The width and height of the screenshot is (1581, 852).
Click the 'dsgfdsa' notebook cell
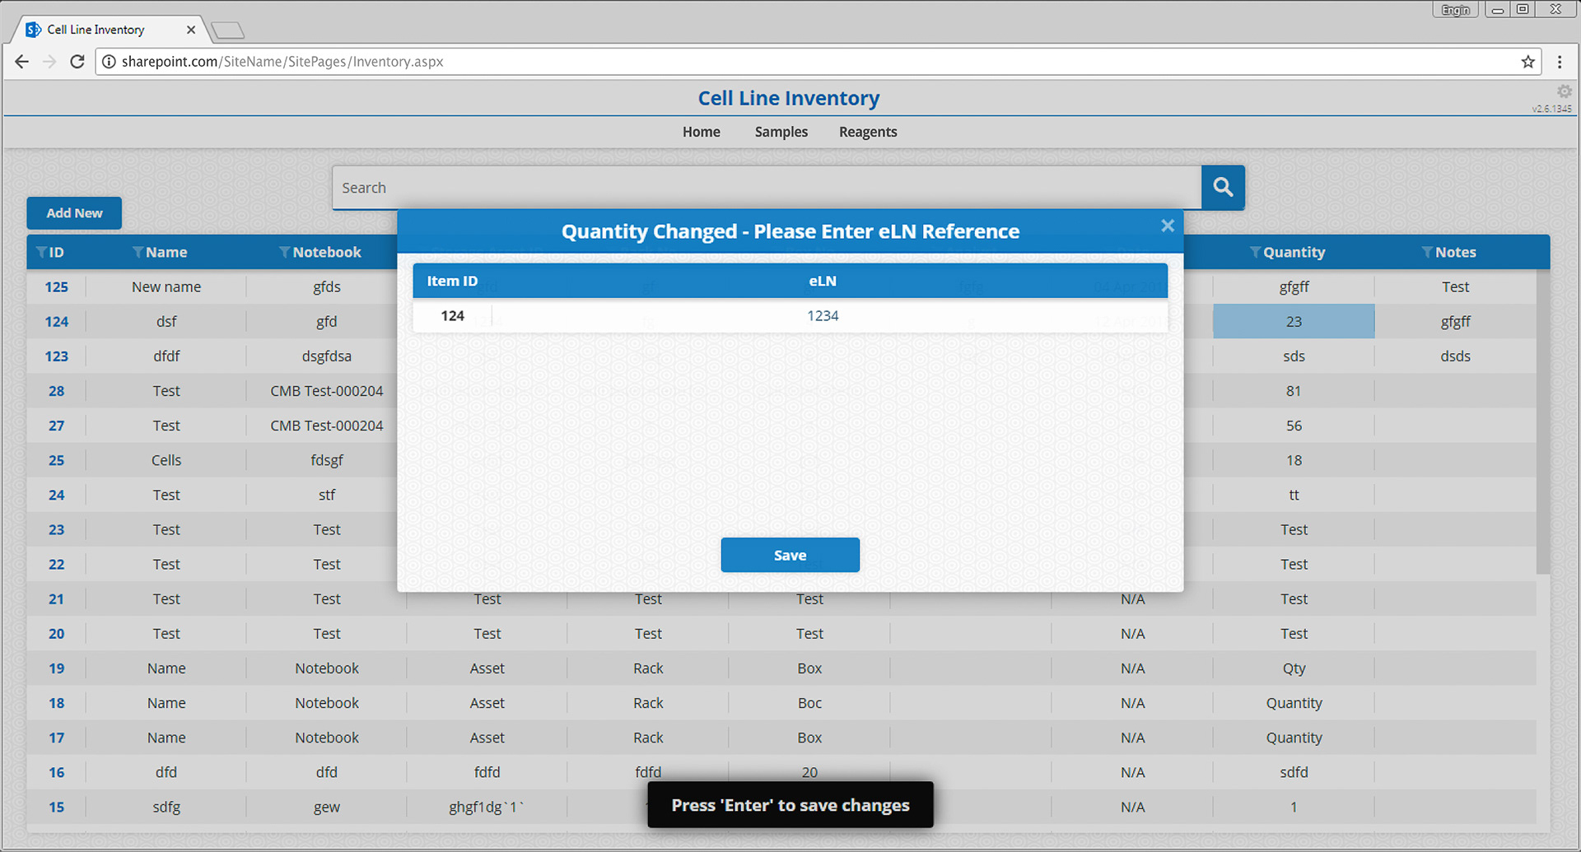pos(327,356)
